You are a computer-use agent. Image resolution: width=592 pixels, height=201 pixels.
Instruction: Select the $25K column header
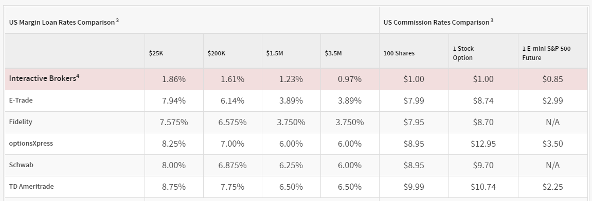pyautogui.click(x=156, y=53)
